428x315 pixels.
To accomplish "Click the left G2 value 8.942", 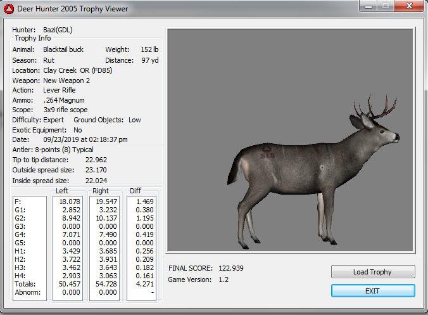I will tap(72, 218).
